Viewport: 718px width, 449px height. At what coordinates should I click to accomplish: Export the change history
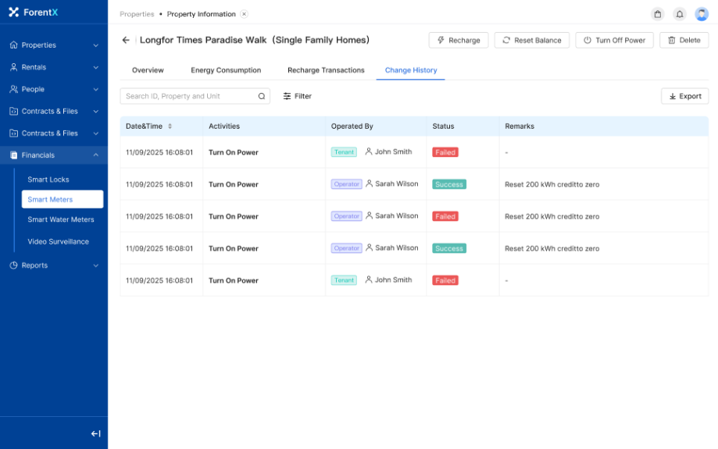(x=684, y=96)
